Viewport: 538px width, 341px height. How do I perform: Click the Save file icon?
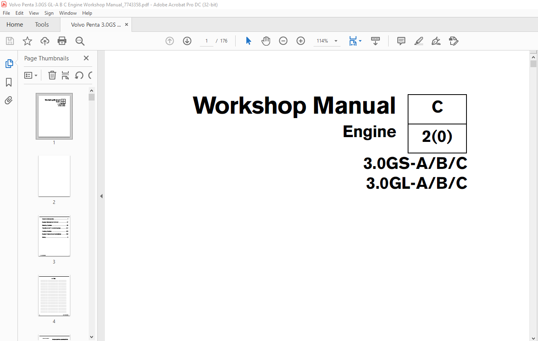point(10,41)
